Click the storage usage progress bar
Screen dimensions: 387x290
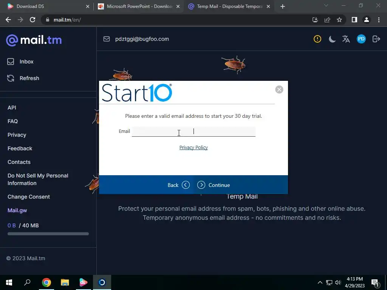[48, 234]
